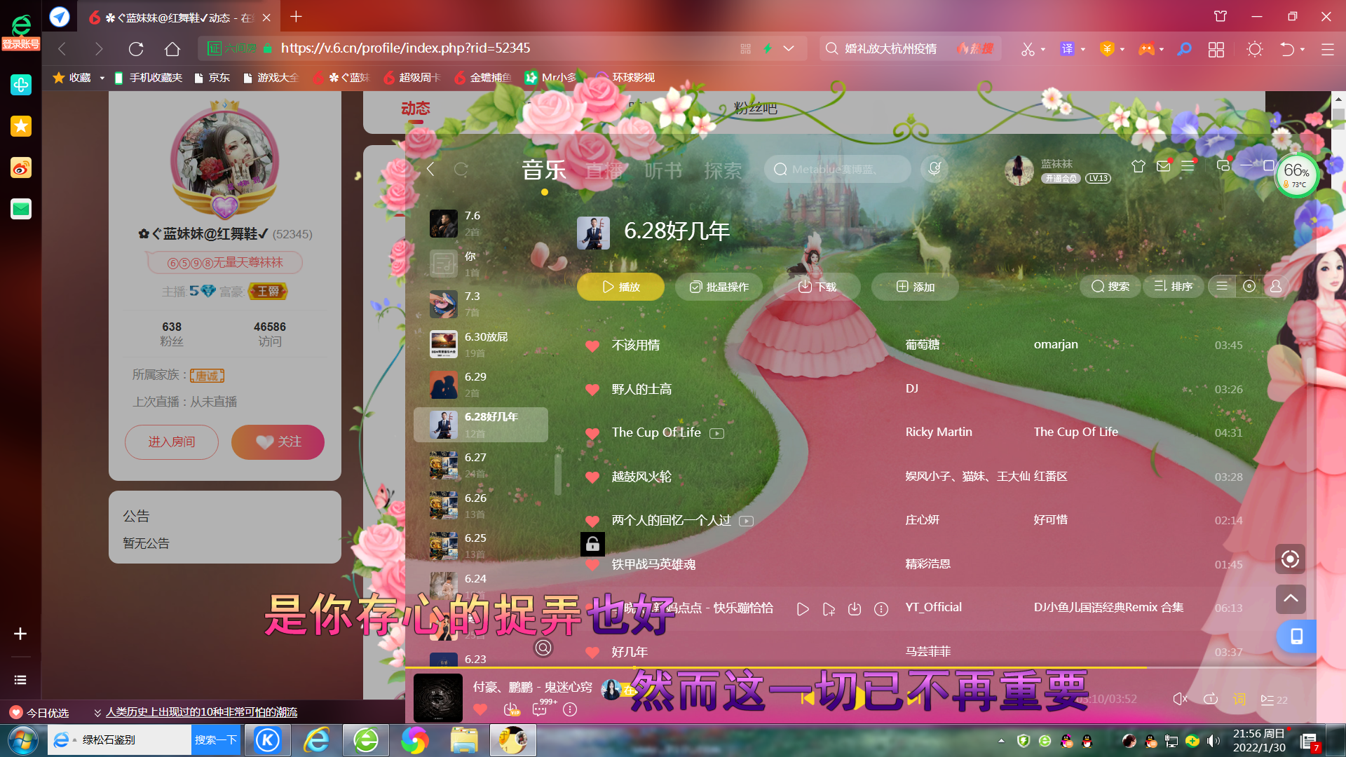Click the 添加 add button

coord(915,287)
